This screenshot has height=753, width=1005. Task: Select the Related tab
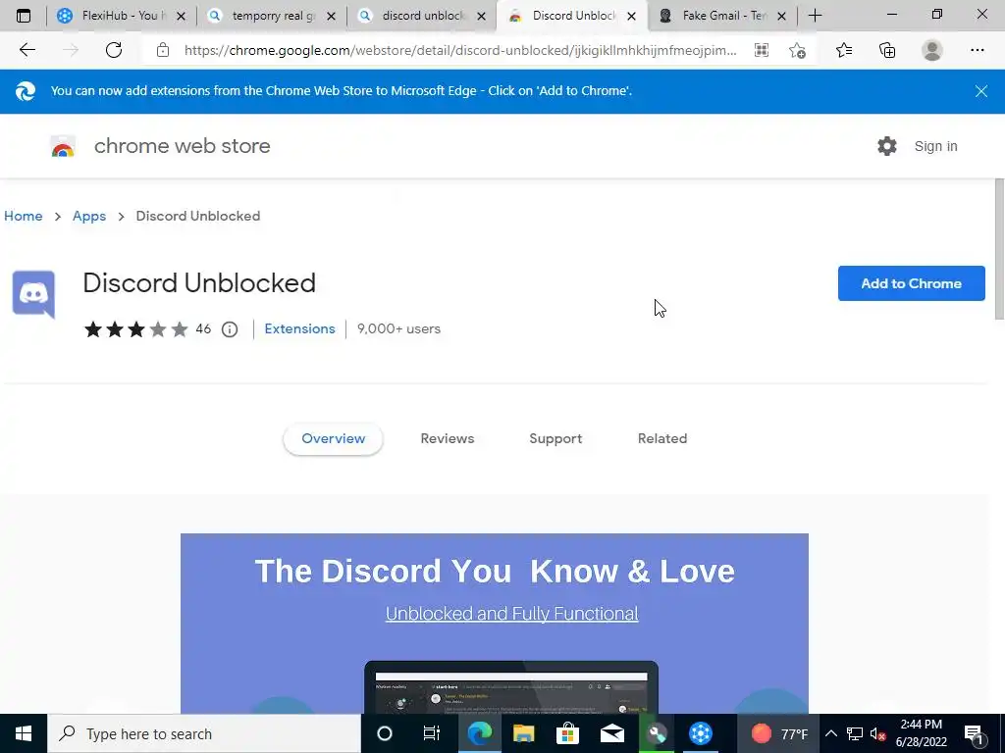662,438
